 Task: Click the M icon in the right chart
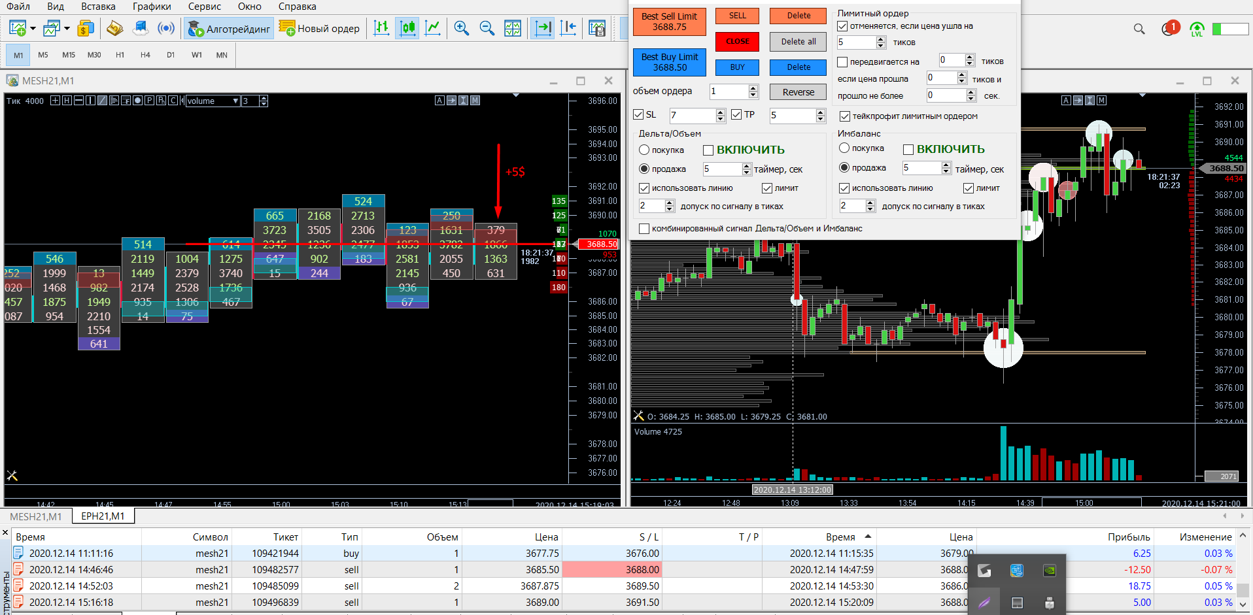(x=1101, y=100)
